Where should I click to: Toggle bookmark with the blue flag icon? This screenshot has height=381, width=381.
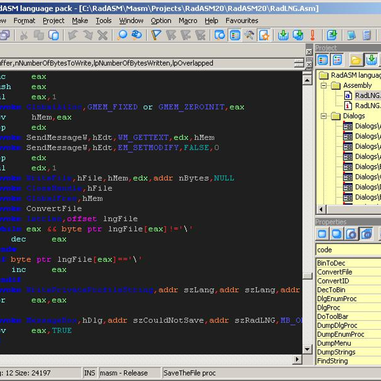(156, 35)
